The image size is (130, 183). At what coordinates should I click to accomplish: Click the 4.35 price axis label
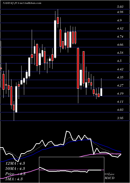pyautogui.click(x=120, y=77)
